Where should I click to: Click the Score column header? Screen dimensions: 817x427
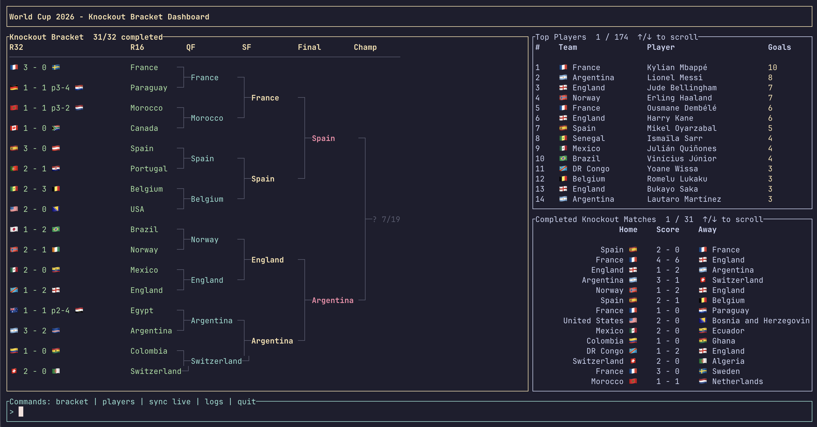pyautogui.click(x=668, y=229)
